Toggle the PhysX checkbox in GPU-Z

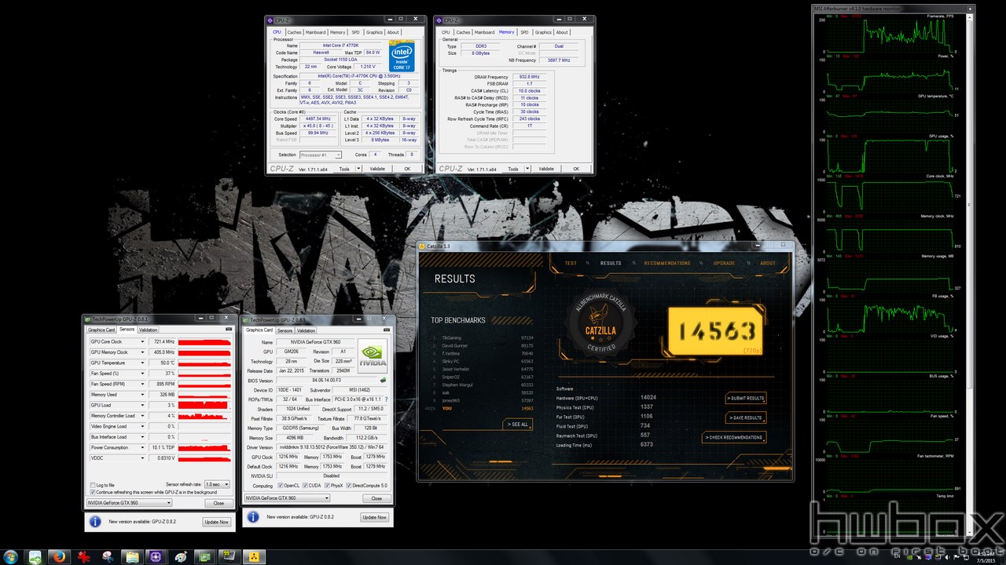click(327, 486)
